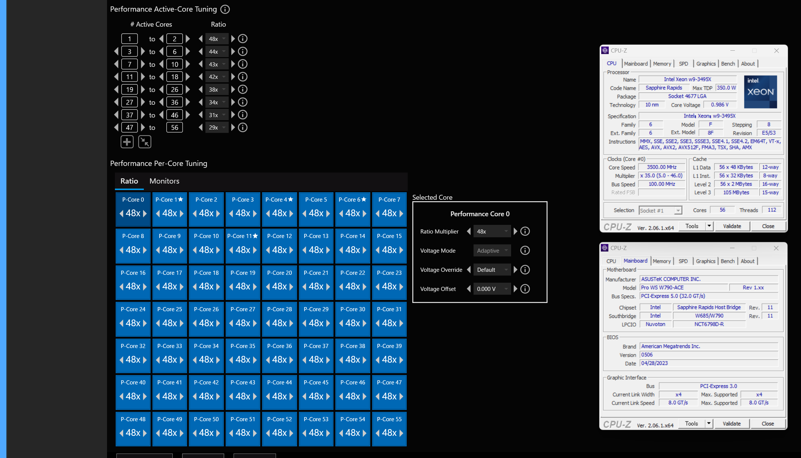Screen dimensions: 801x458
Task: Open the Ratio Multiplier 48x dropdown
Action: tap(492, 231)
